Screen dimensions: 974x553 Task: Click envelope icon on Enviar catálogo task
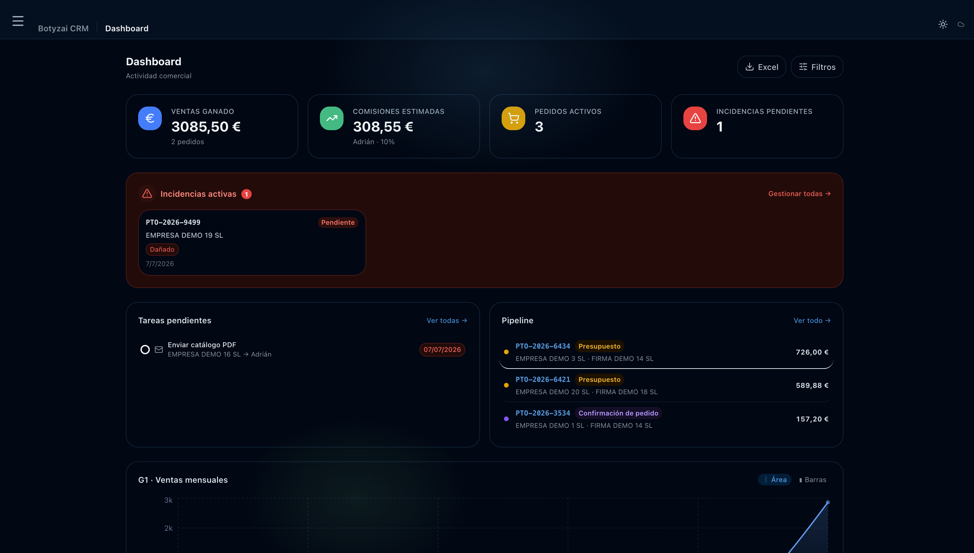pos(159,350)
